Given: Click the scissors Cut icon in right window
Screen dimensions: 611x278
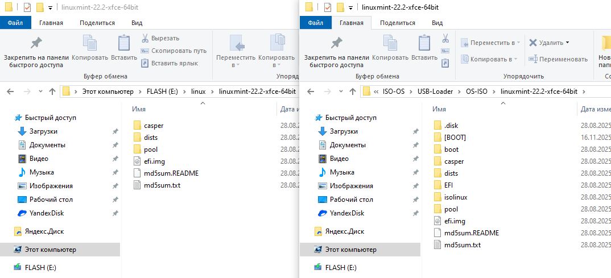Looking at the screenshot, I should coord(445,39).
